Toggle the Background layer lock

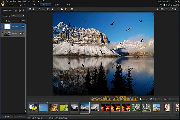click(x=20, y=33)
